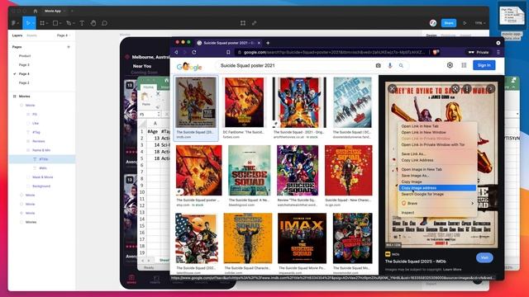This screenshot has width=529, height=297.
Task: Click the components icon in Figma toolbar center
Action: click(x=243, y=23)
